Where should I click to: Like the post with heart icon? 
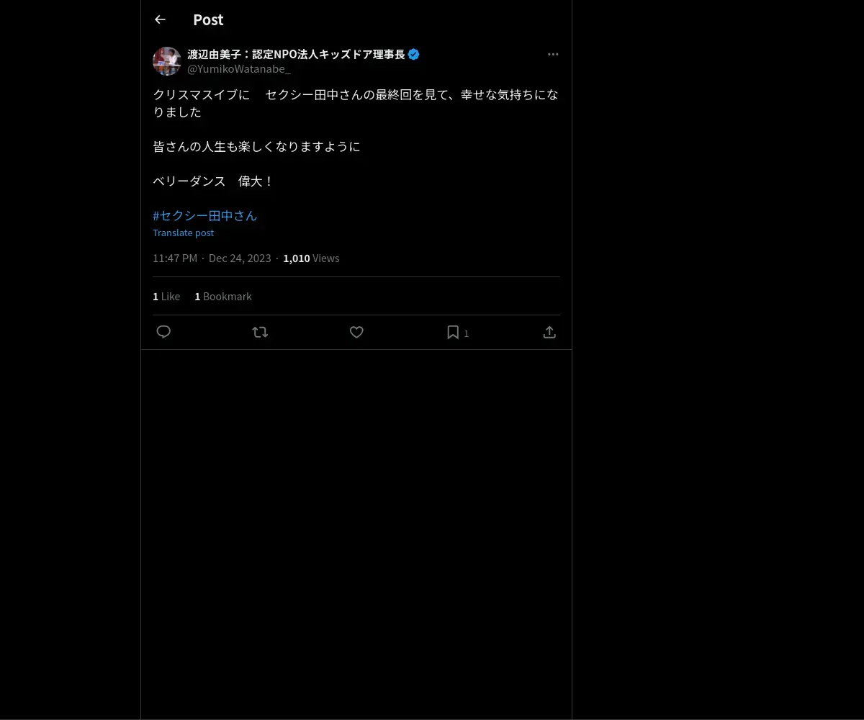356,332
